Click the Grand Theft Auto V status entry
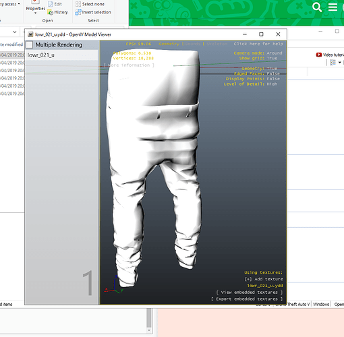The image size is (344, 337). (292, 304)
